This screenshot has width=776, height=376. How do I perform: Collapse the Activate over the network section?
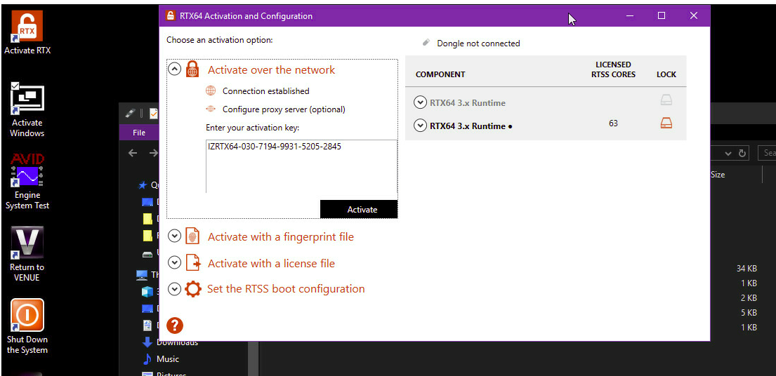coord(175,69)
